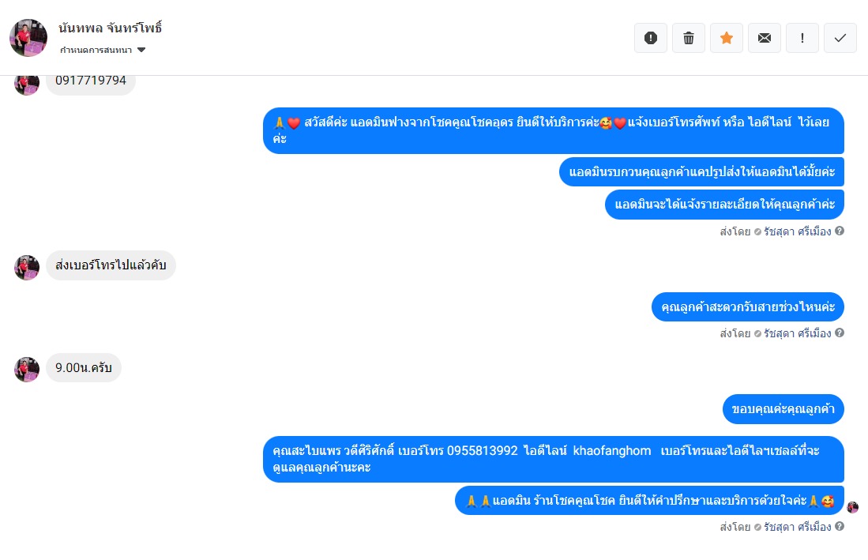Image resolution: width=868 pixels, height=560 pixels.
Task: Expand the กำหนดการสนทนา dropdown arrow
Action: pos(141,50)
